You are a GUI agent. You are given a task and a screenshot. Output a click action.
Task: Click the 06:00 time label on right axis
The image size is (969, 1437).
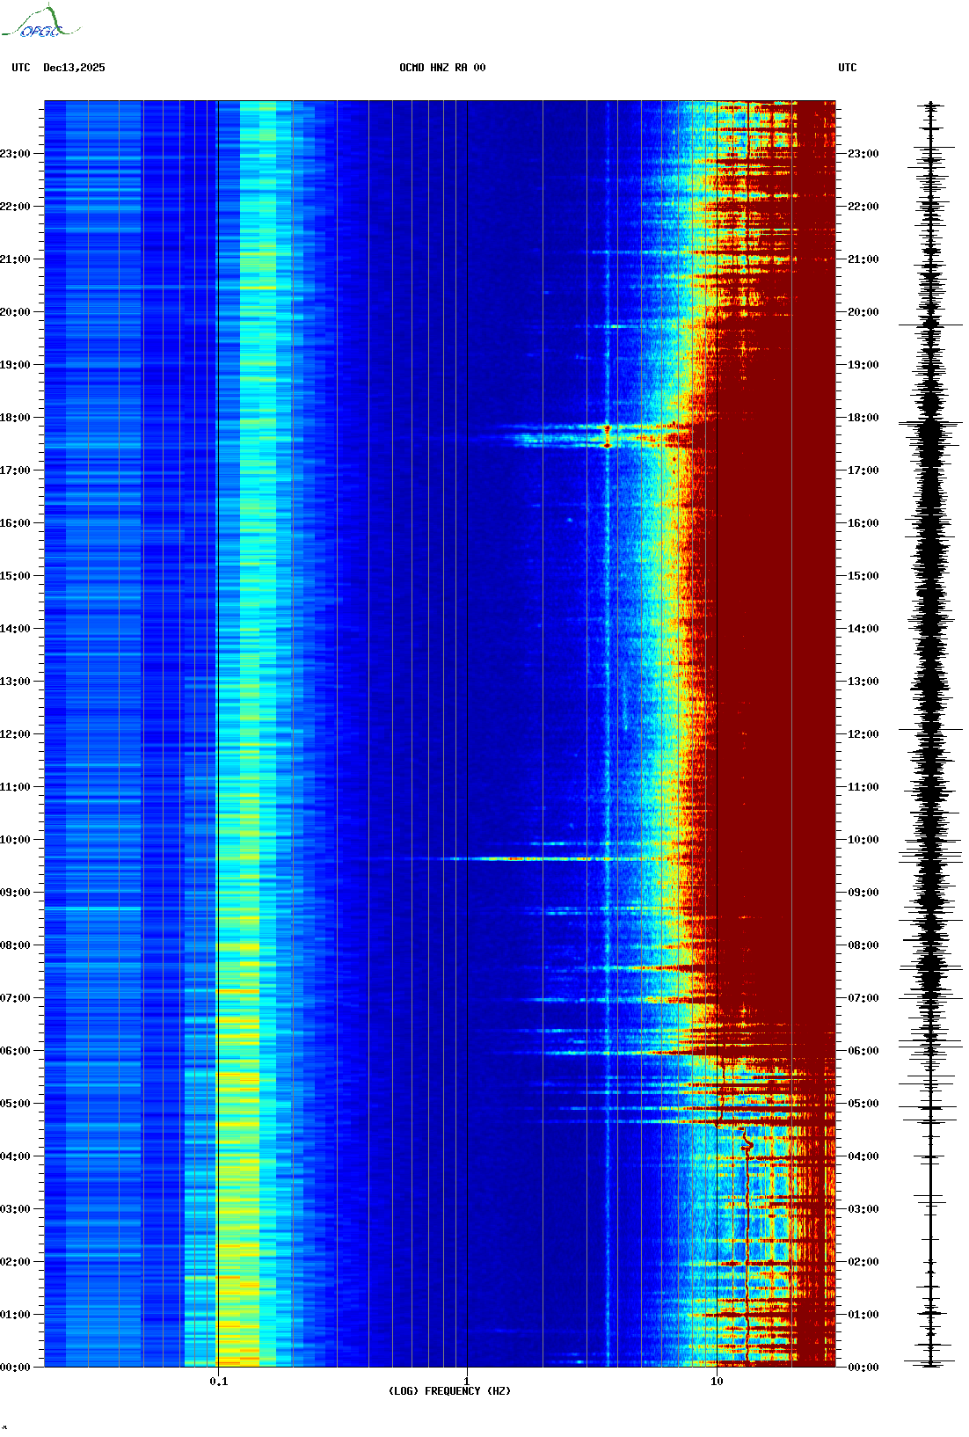(863, 1051)
